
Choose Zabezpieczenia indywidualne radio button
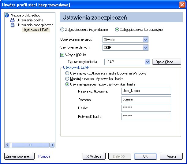click(62, 30)
